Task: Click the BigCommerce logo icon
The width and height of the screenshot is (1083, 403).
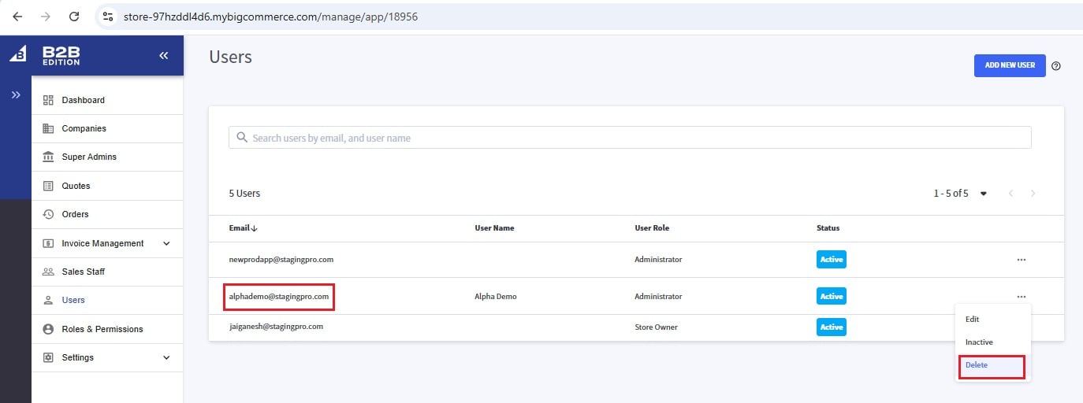Action: [x=17, y=55]
